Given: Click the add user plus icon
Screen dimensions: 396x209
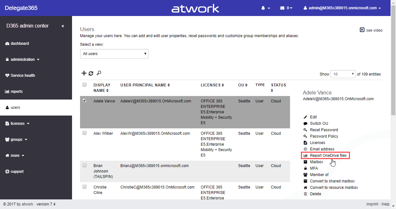Looking at the screenshot, I should click(x=84, y=73).
